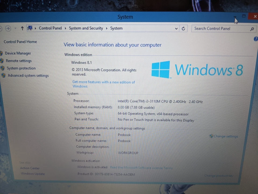The image size is (258, 194).
Task: Open Windows Update from See also
Action: 33,174
